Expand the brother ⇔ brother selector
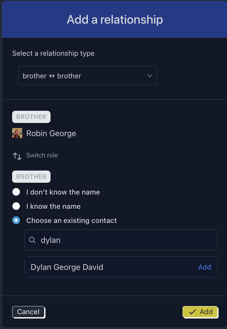This screenshot has width=227, height=329. (88, 76)
